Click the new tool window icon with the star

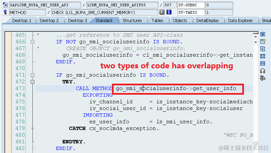(x=263, y=41)
